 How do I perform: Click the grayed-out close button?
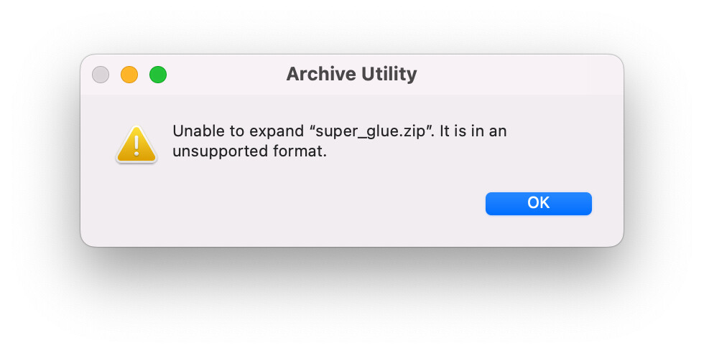[101, 75]
